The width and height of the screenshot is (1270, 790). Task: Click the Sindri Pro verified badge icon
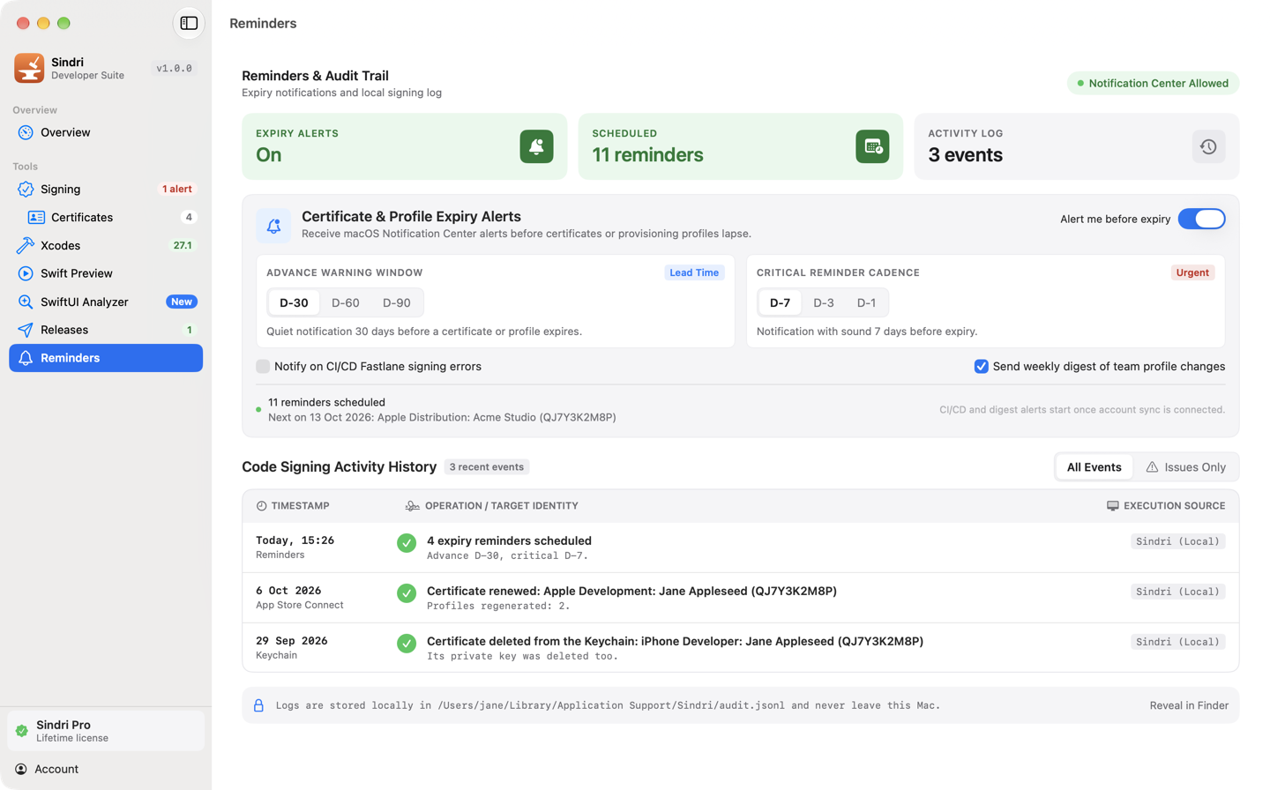pos(22,731)
